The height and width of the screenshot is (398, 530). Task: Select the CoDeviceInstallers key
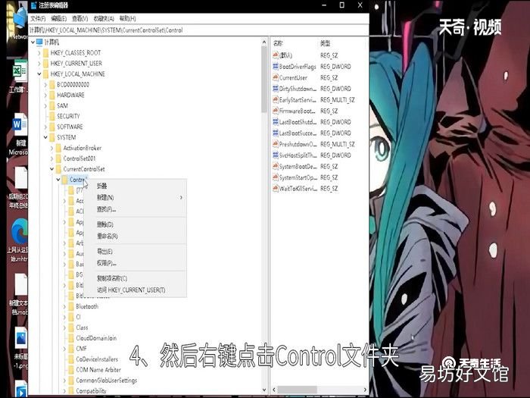[97, 359]
